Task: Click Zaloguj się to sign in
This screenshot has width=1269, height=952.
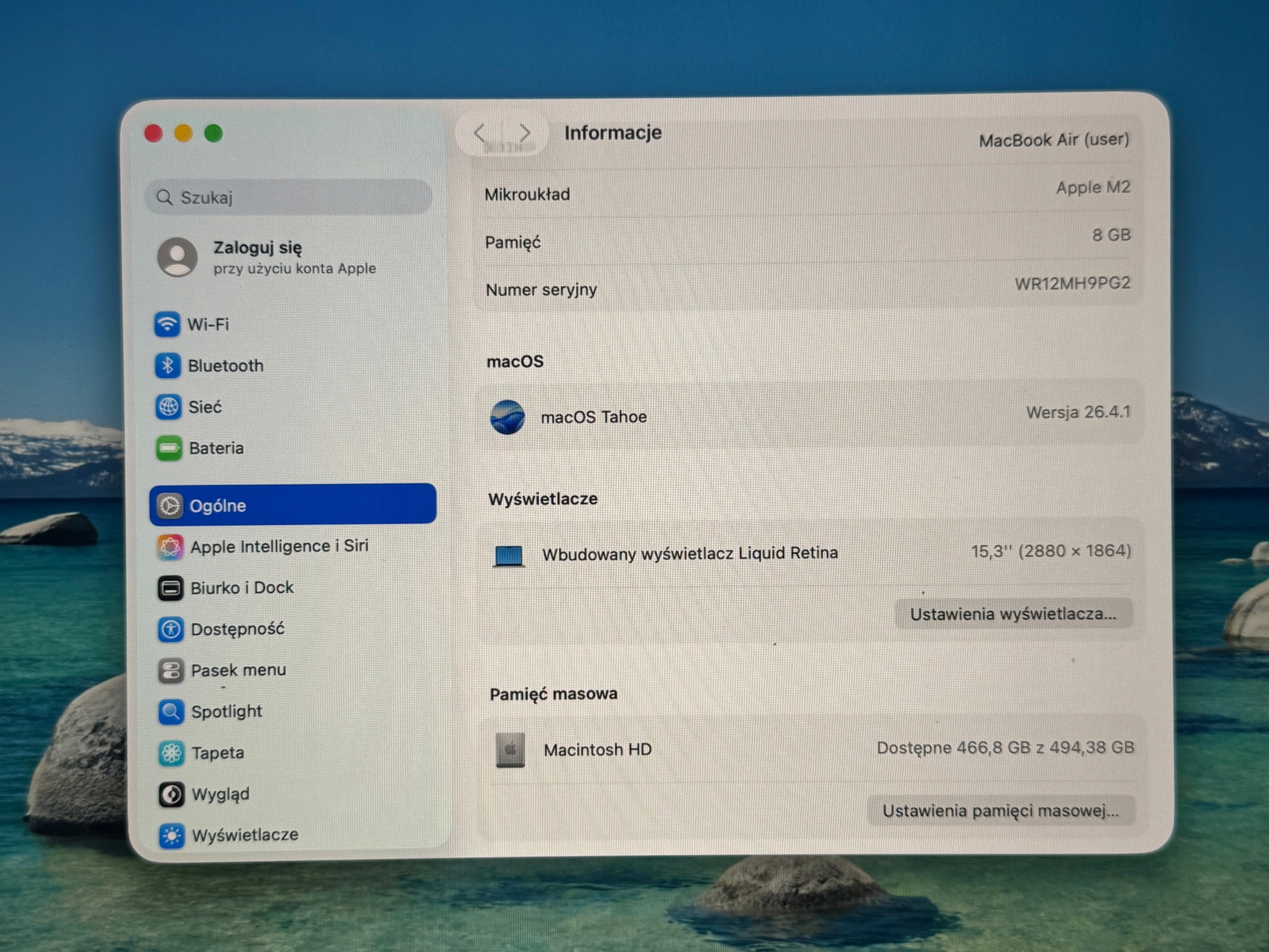Action: (x=258, y=248)
